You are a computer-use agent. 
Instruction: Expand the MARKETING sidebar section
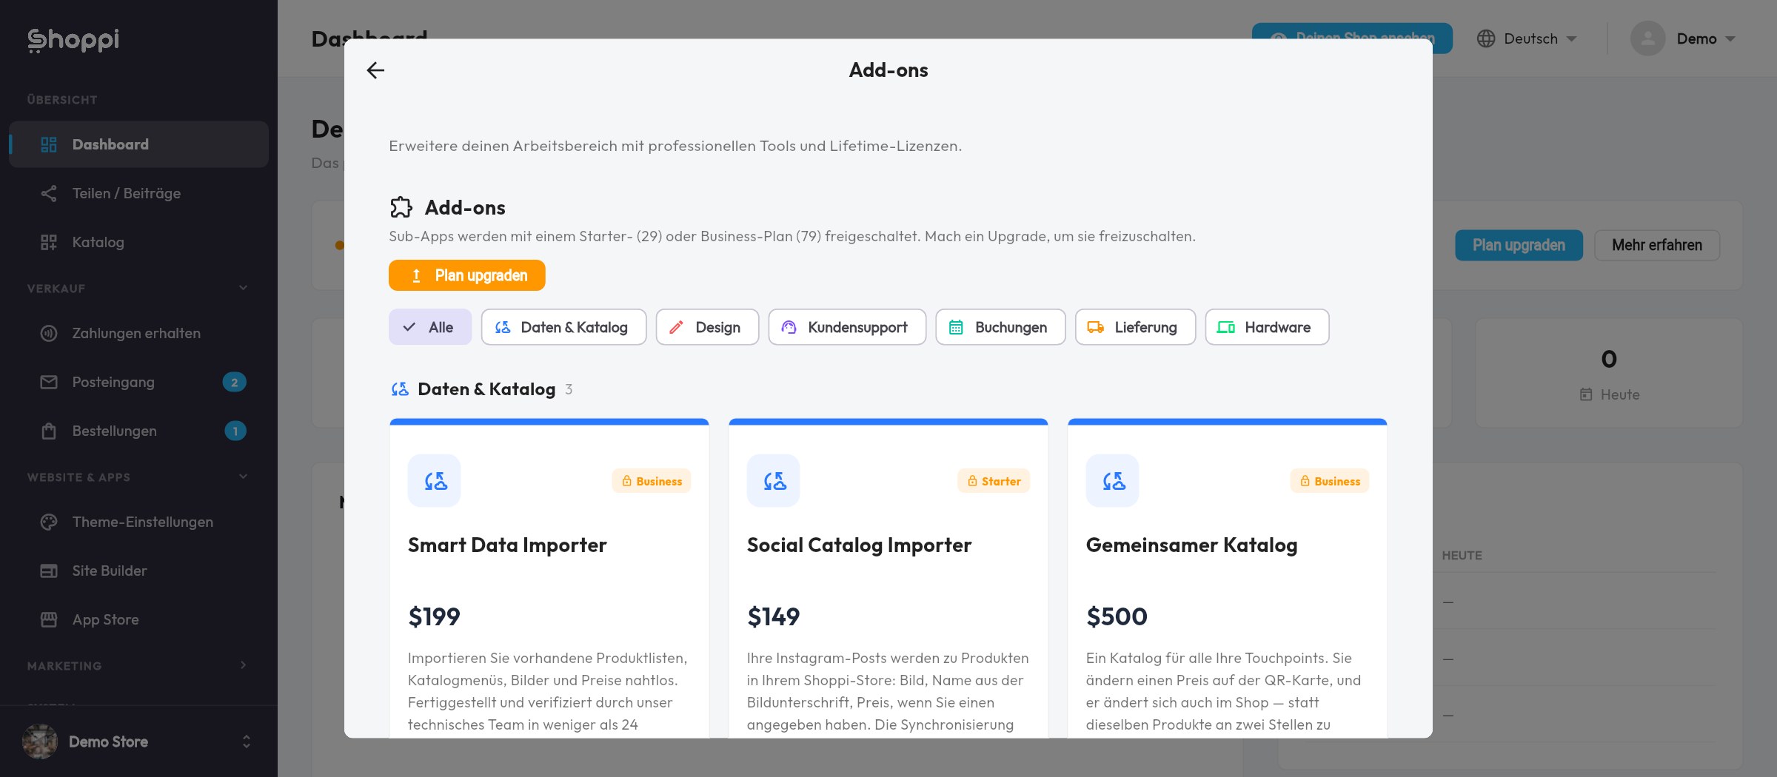click(x=243, y=665)
